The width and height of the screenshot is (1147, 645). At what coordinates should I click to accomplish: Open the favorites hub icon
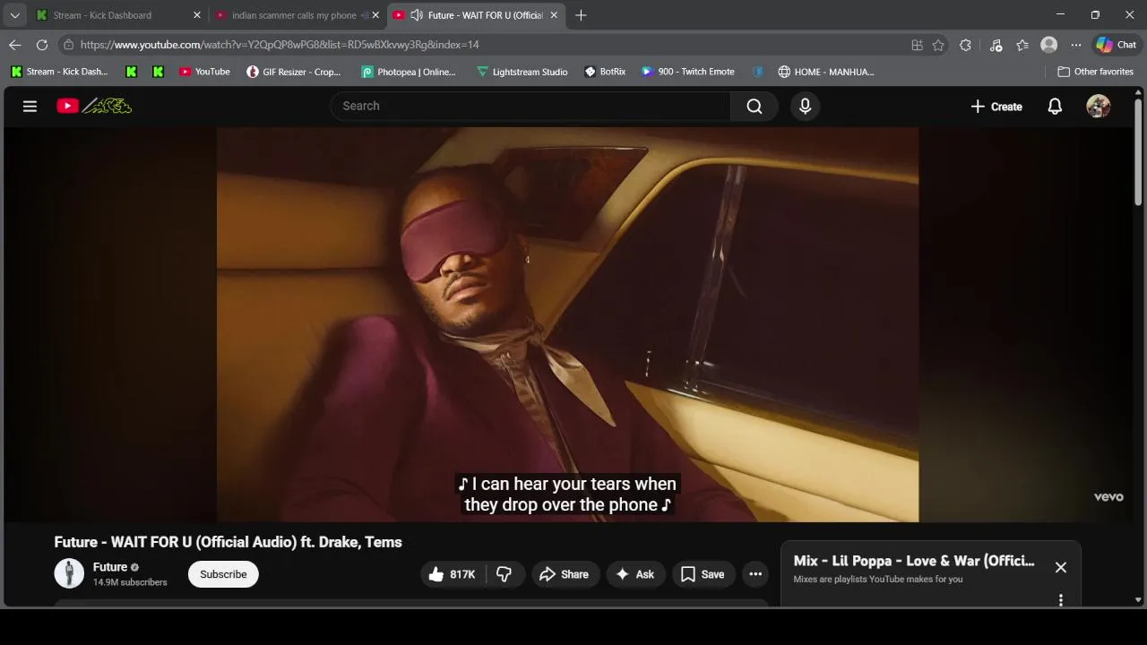(1022, 45)
